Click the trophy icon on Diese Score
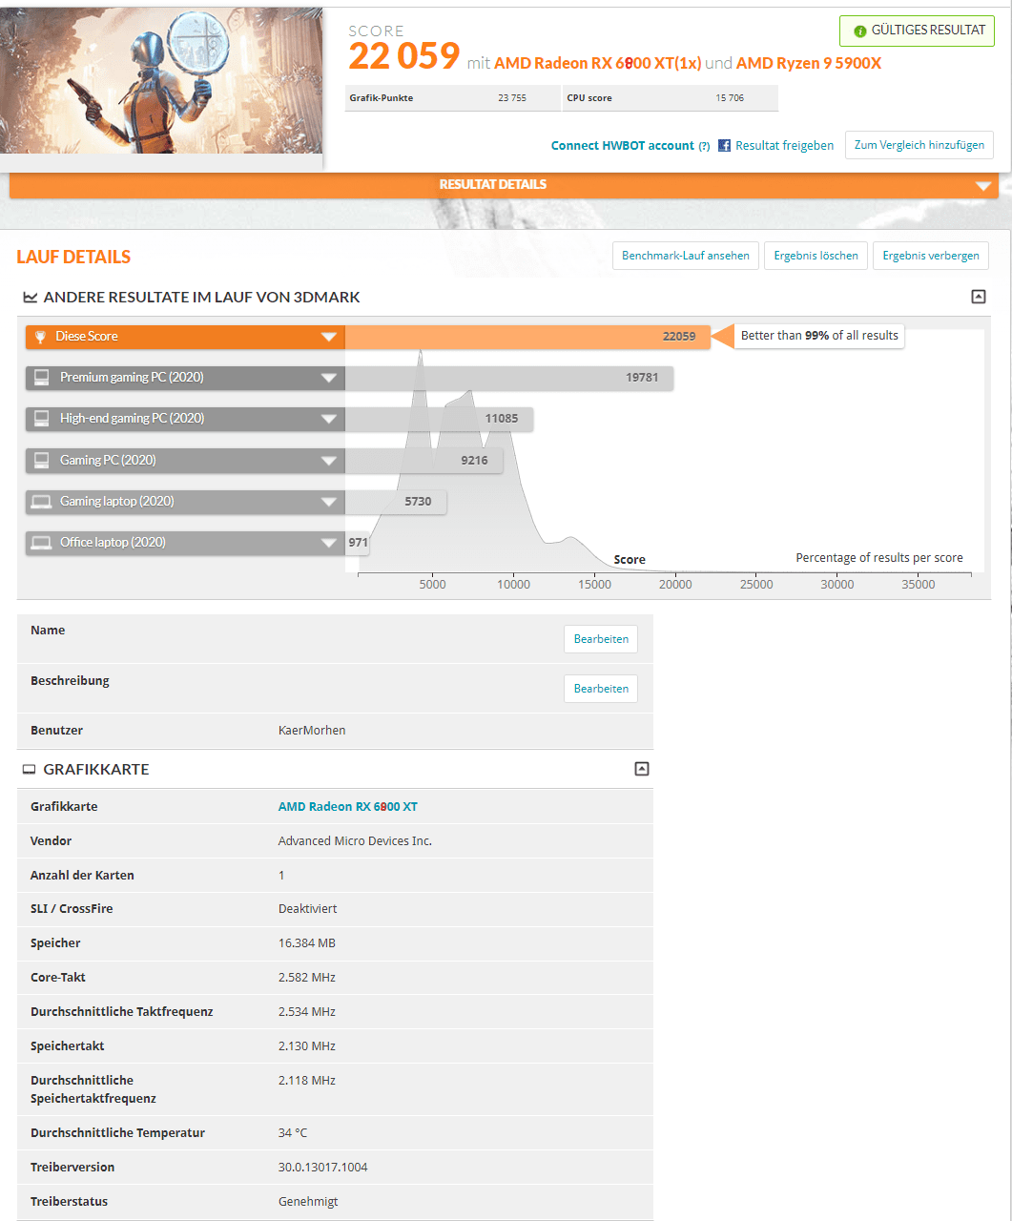 pyautogui.click(x=40, y=337)
